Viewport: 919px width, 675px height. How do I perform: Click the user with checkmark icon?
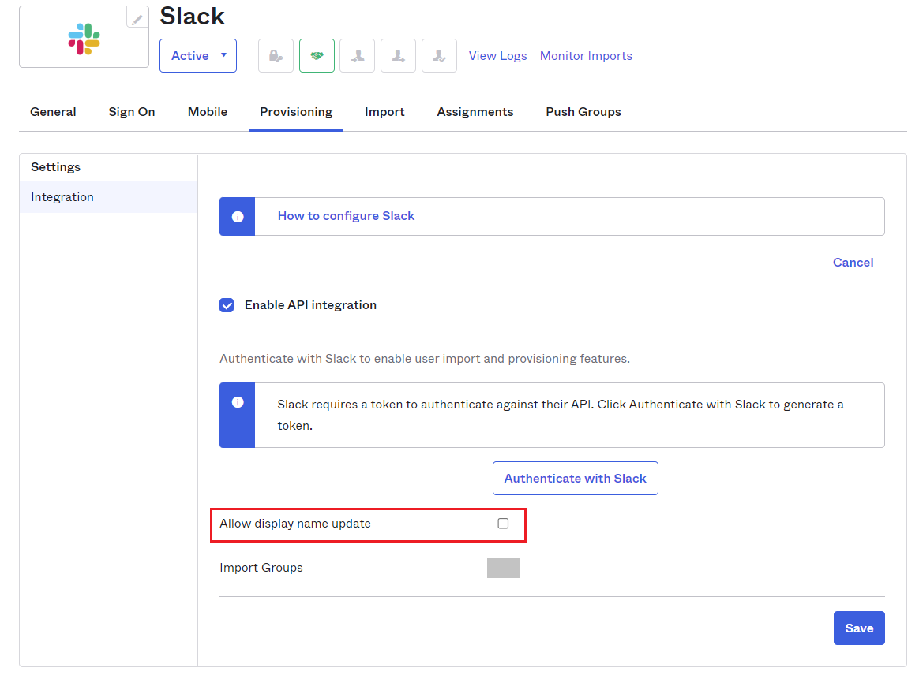coord(439,56)
